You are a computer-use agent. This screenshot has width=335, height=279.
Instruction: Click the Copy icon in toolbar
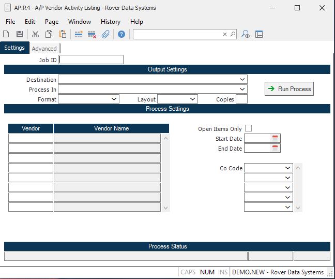(x=49, y=34)
